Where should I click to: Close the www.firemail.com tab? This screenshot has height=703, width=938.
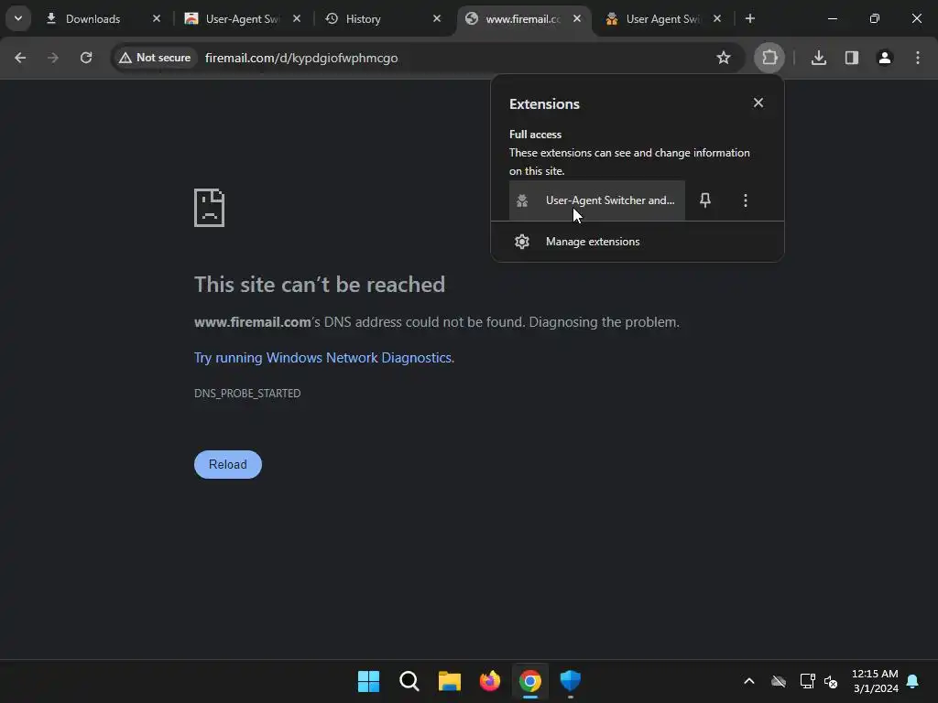click(577, 18)
